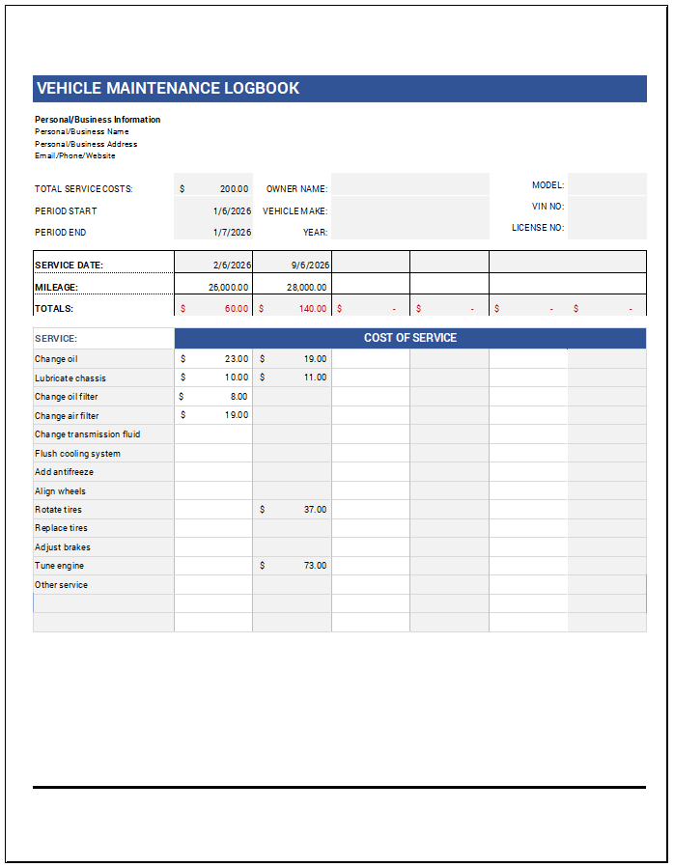The width and height of the screenshot is (674, 867).
Task: Click the License No input field
Action: pyautogui.click(x=607, y=228)
